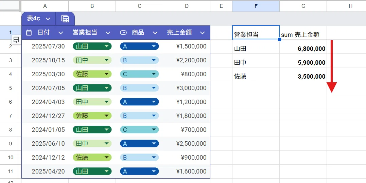366x183 pixels.
Task: Open the 日付 column header dropdown
Action: 61,33
